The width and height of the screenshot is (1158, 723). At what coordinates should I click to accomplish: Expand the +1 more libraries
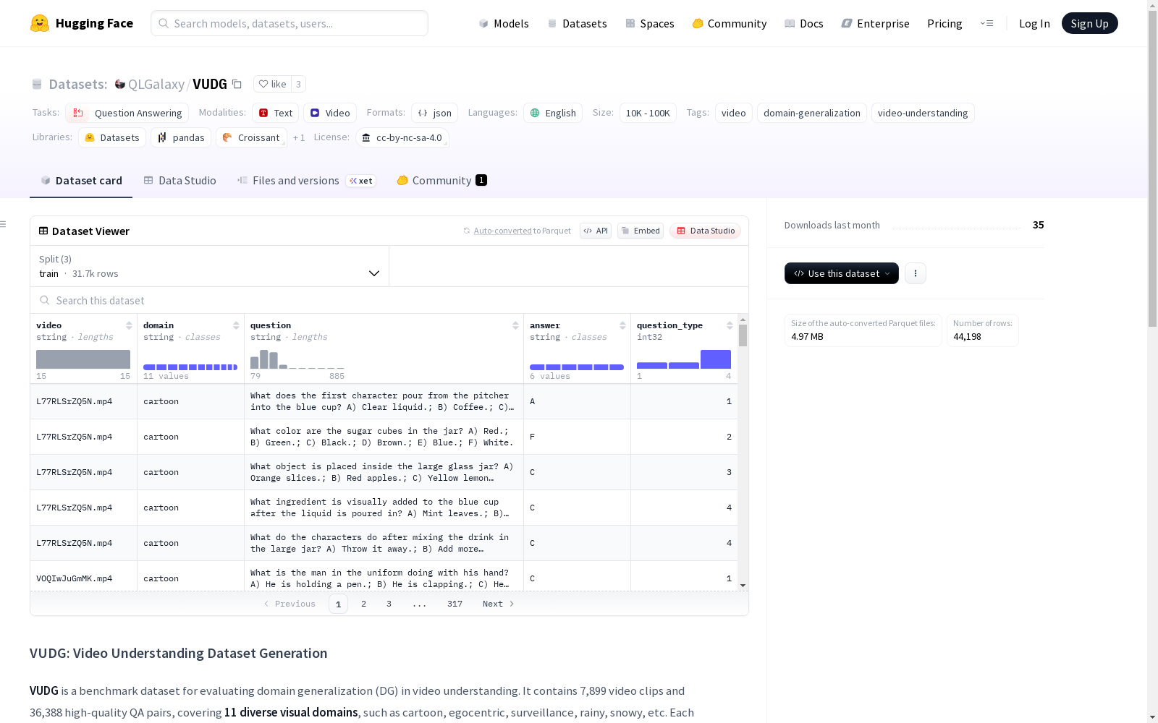click(299, 137)
